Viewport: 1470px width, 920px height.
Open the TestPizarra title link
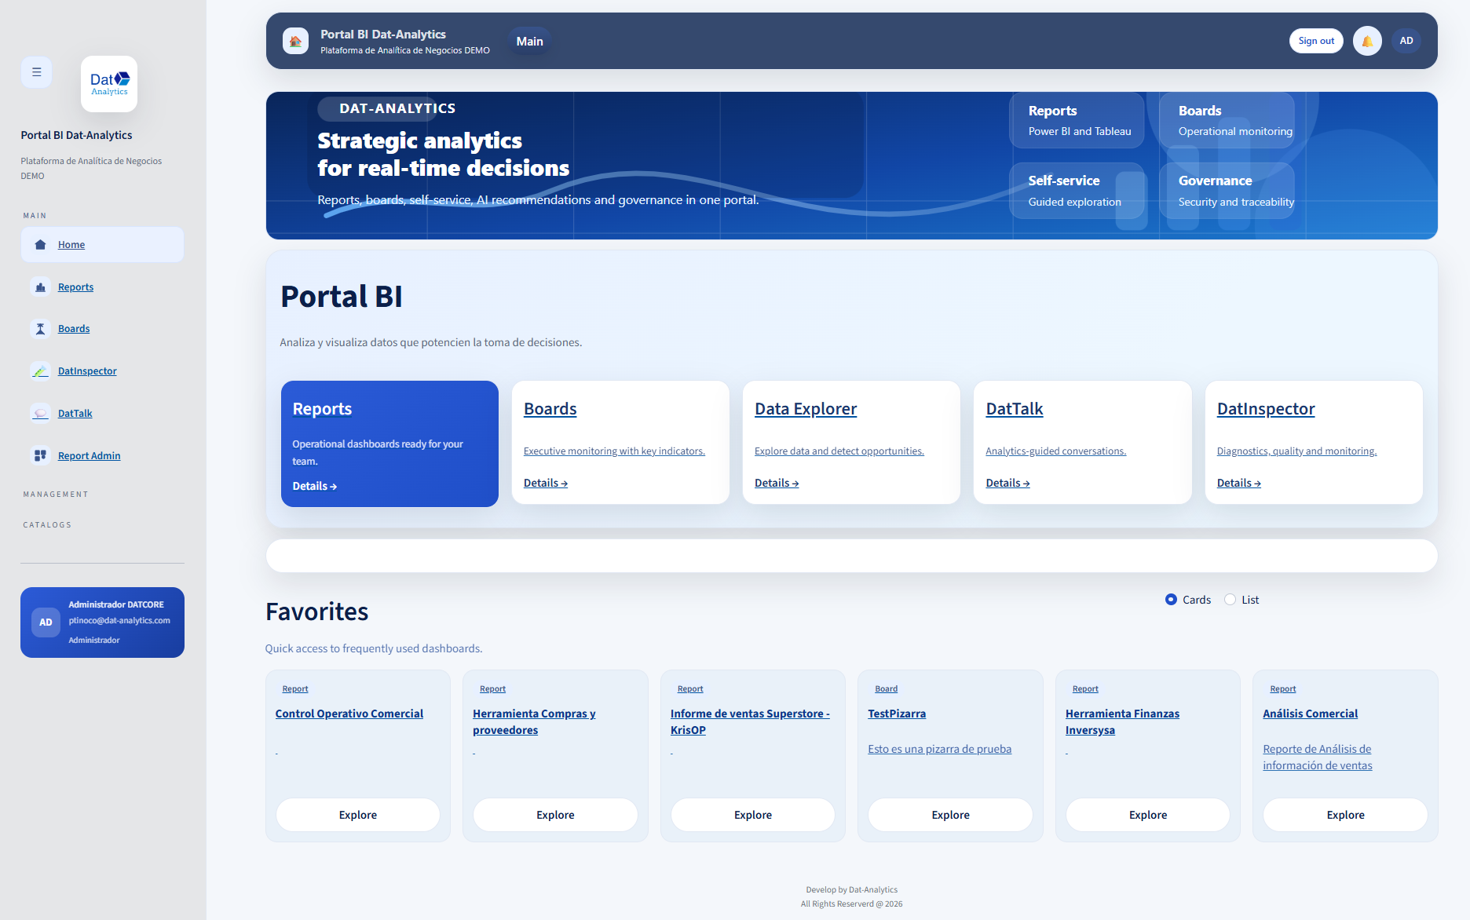click(x=897, y=714)
